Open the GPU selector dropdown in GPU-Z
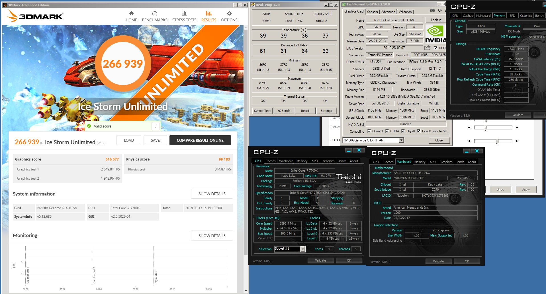This screenshot has width=546, height=294. (x=401, y=140)
